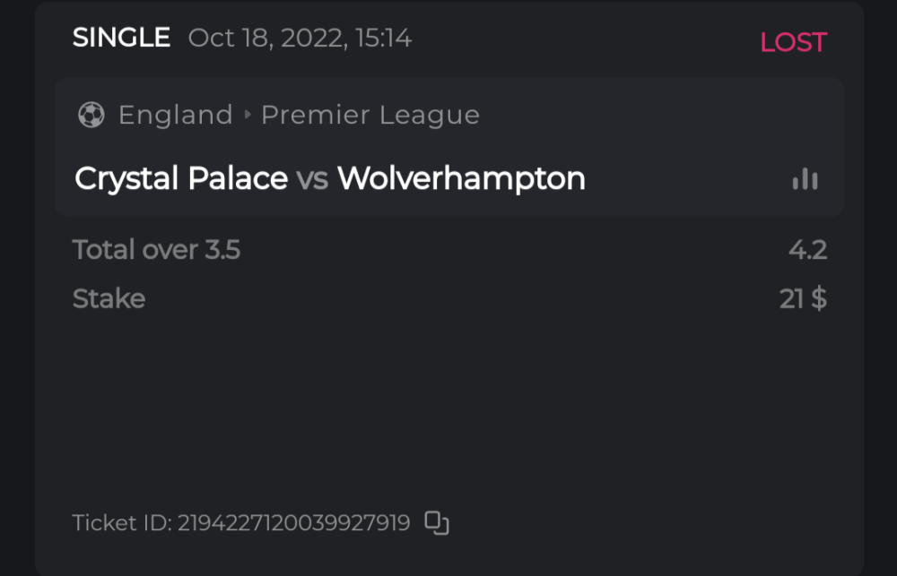Click the LOST status label
897x576 pixels.
[793, 42]
